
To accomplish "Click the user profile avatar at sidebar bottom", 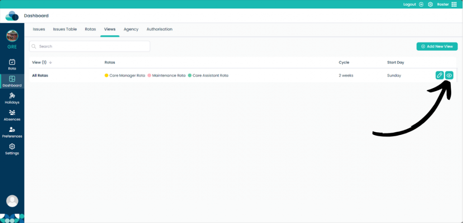I will [12, 201].
